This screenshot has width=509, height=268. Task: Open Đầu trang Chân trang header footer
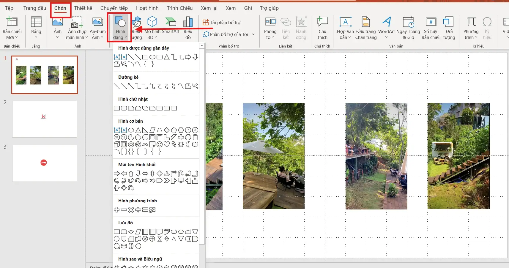[x=366, y=28]
